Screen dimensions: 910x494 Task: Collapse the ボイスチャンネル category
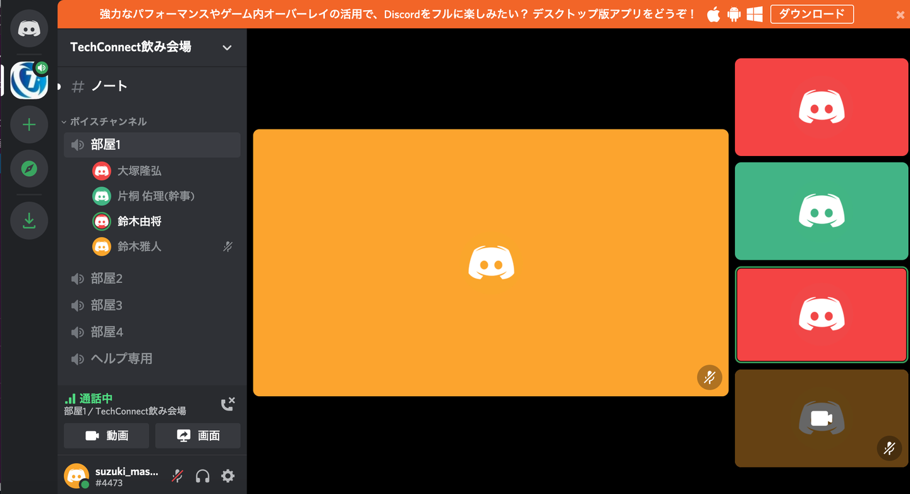point(107,121)
